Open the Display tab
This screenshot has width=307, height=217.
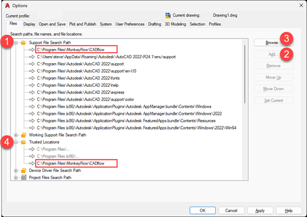tap(29, 24)
